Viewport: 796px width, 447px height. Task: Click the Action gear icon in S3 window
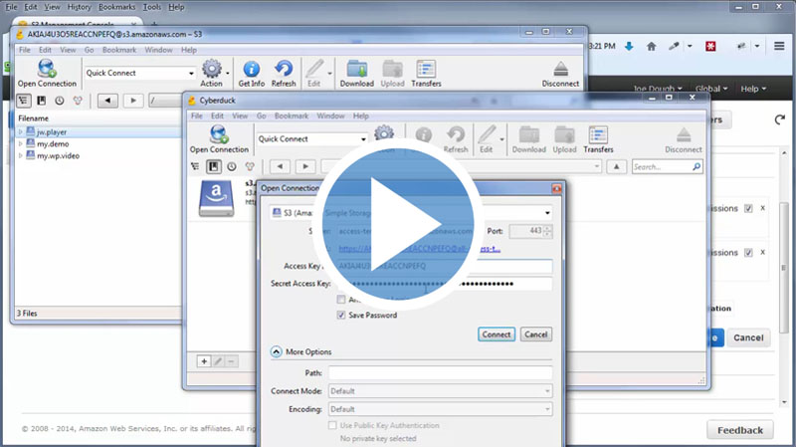(x=212, y=72)
